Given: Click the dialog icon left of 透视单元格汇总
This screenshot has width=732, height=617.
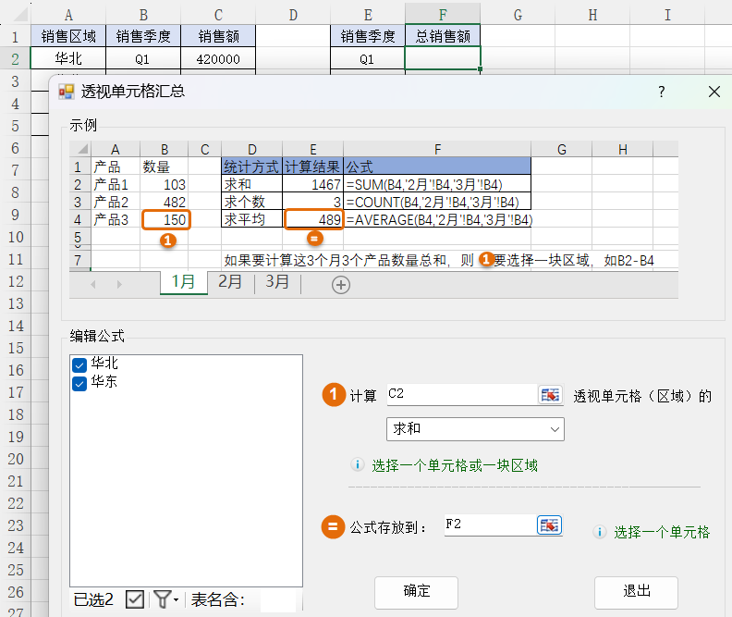Looking at the screenshot, I should (x=67, y=92).
